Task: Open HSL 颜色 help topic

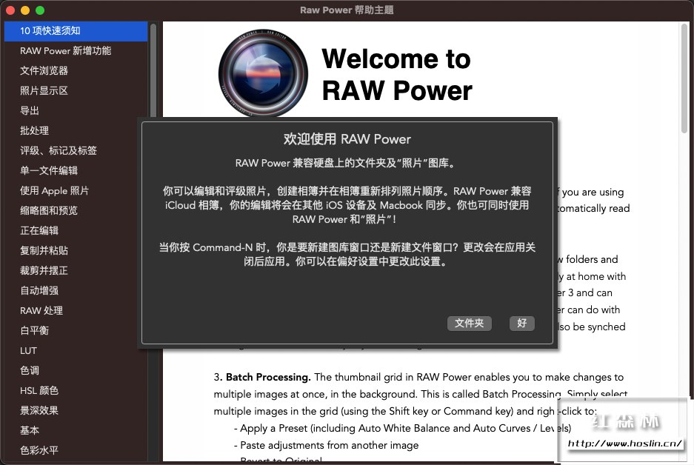Action: pos(76,390)
